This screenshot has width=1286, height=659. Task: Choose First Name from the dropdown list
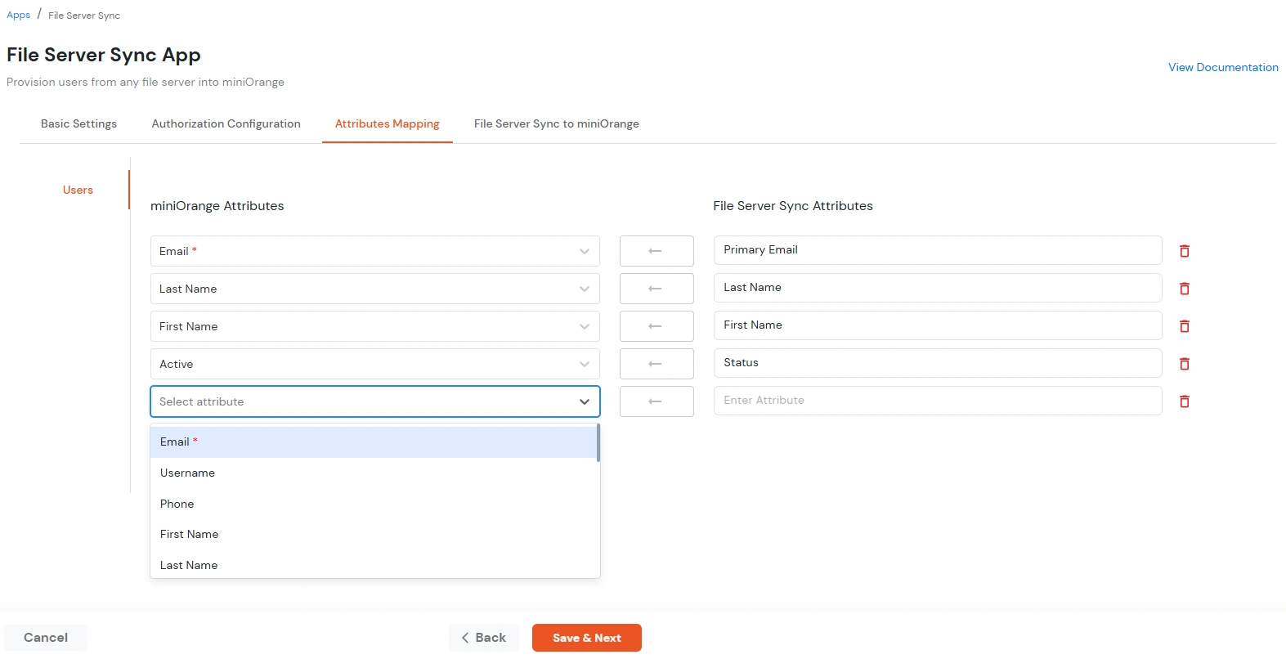[374, 534]
